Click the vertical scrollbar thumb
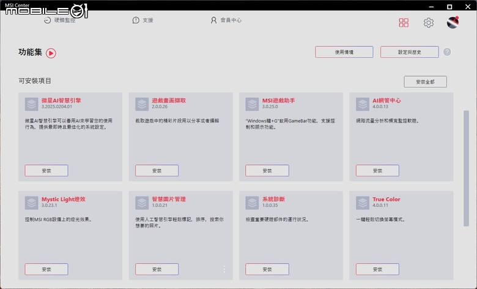The image size is (477, 289). point(466,168)
